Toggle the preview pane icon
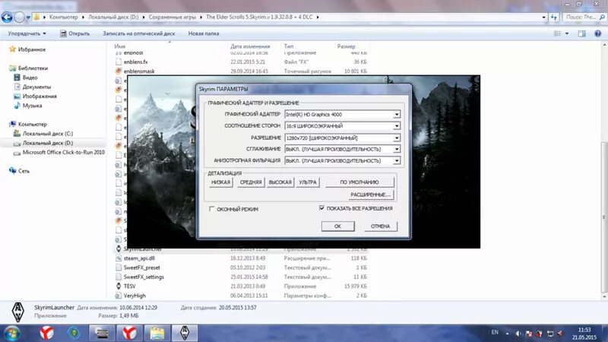 tap(582, 33)
